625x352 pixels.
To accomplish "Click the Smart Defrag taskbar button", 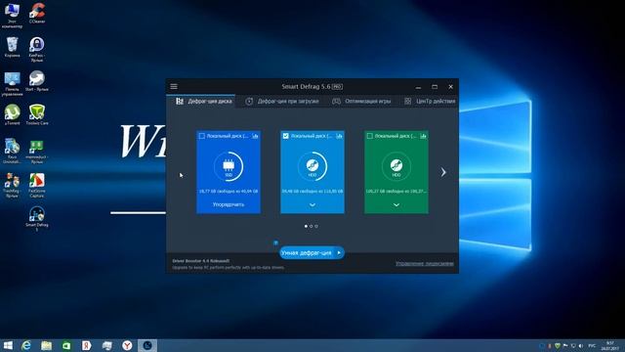I will [x=147, y=345].
